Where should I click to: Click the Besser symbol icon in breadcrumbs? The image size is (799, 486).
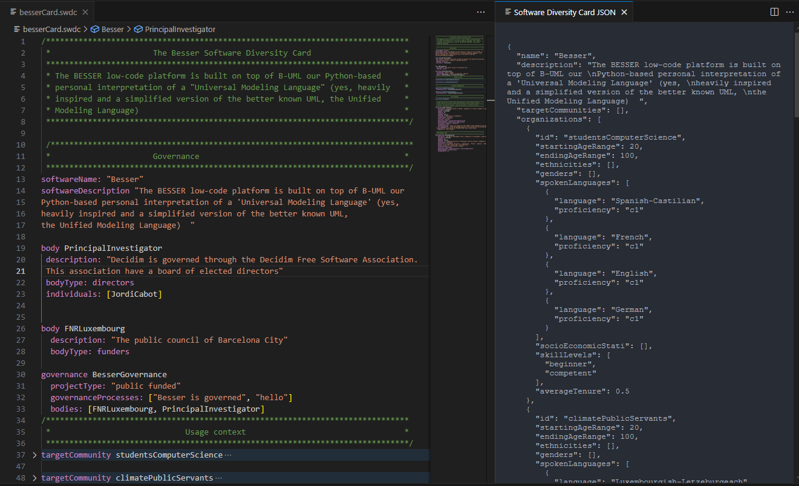(95, 29)
